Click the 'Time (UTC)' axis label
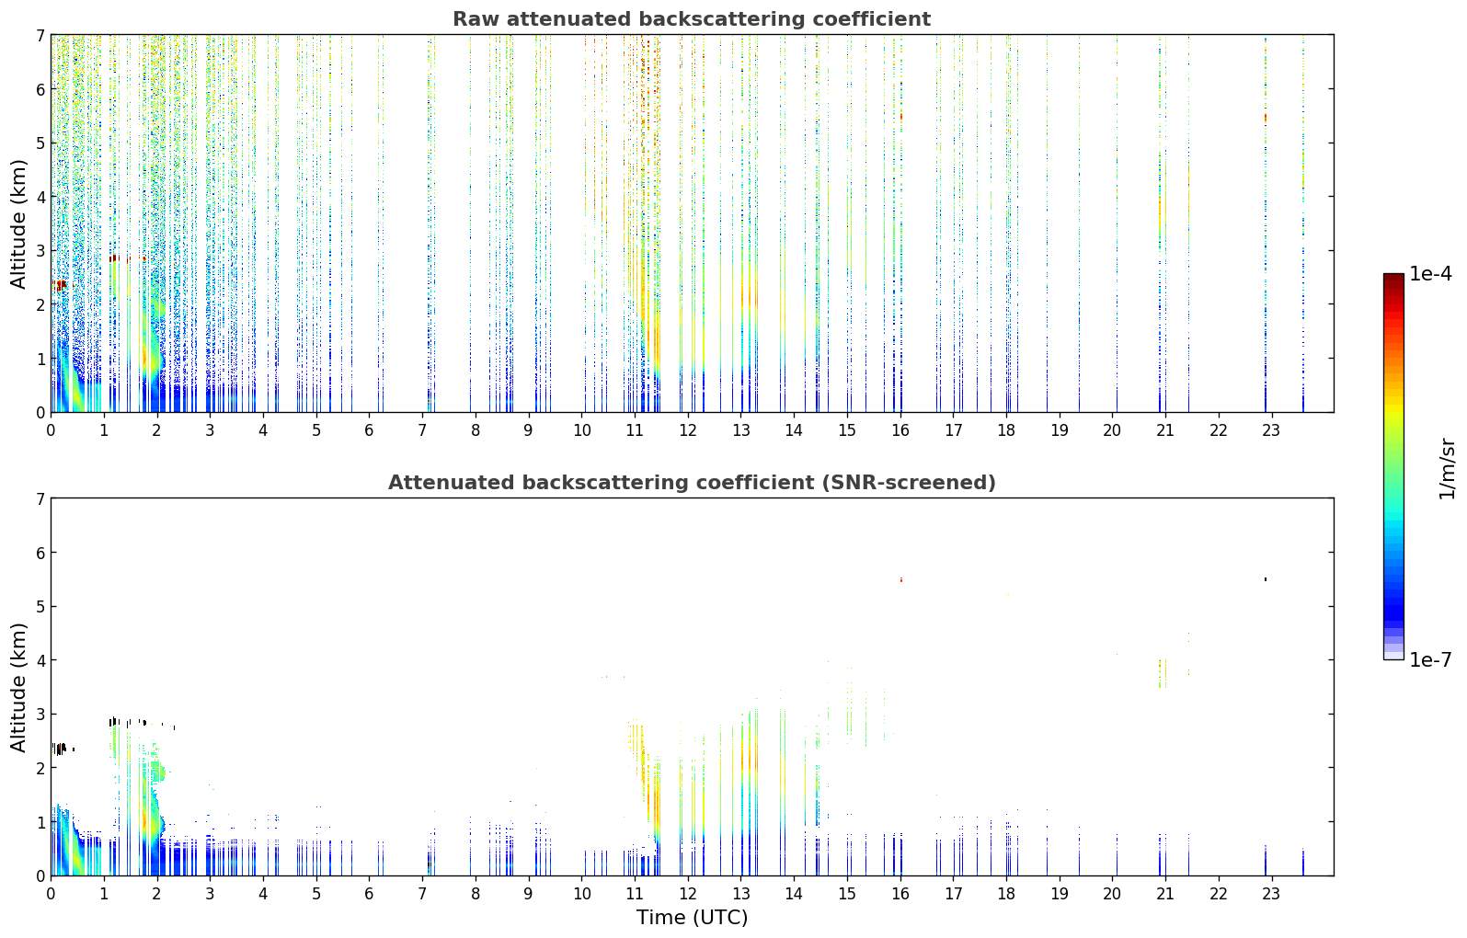 [x=692, y=918]
